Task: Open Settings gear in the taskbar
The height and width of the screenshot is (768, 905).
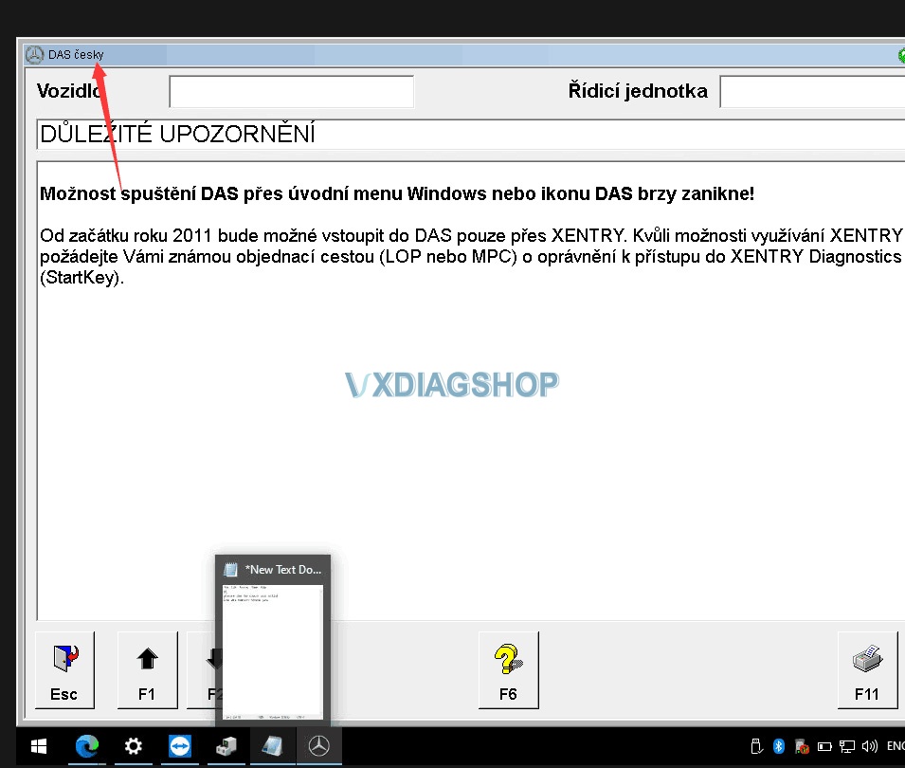Action: pos(134,746)
